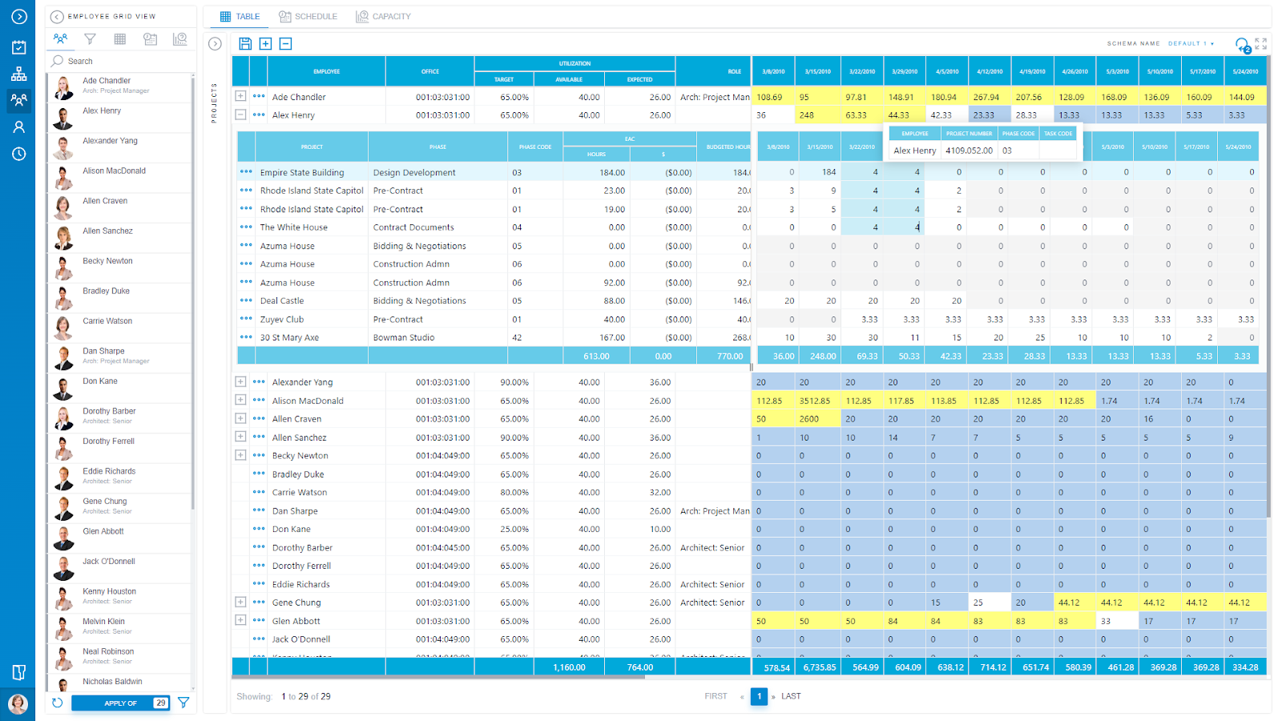Go to the LAST page of results
Viewport: 1282px width, 721px height.
pos(790,696)
